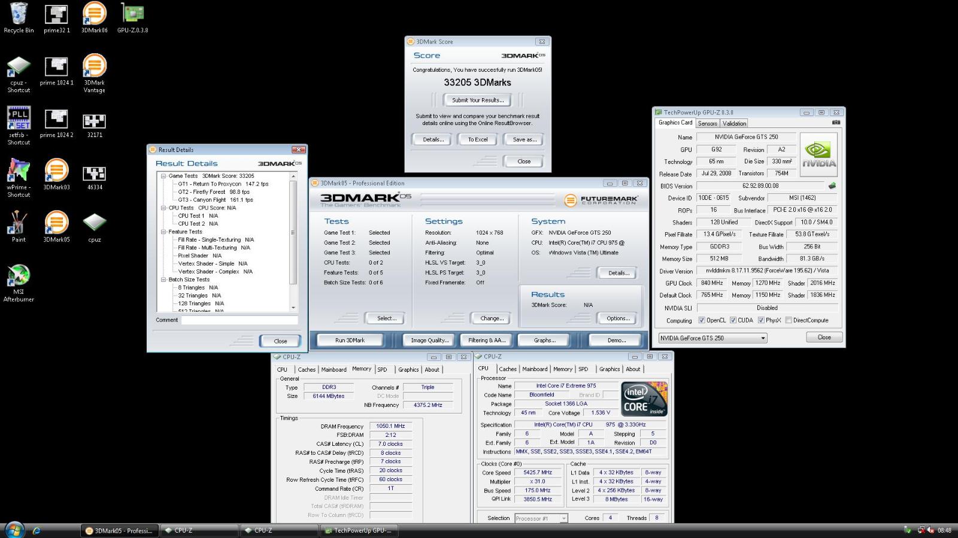
Task: Launch the 3DMark05 desktop shortcut
Action: [56, 227]
